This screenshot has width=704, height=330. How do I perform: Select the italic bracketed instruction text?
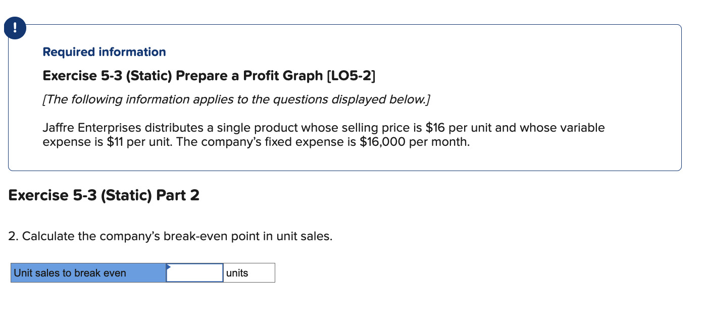(x=236, y=99)
